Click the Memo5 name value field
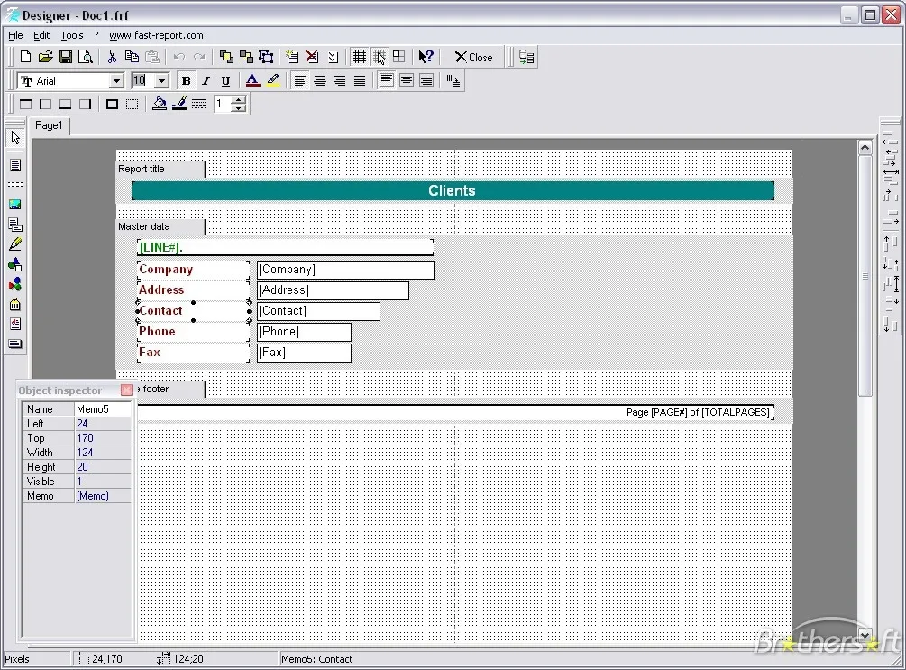The image size is (906, 670). click(x=103, y=409)
